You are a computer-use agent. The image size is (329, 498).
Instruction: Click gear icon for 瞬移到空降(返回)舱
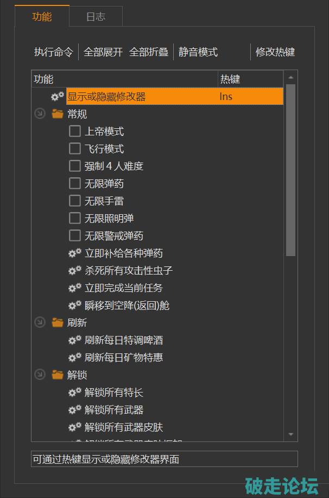(x=74, y=306)
